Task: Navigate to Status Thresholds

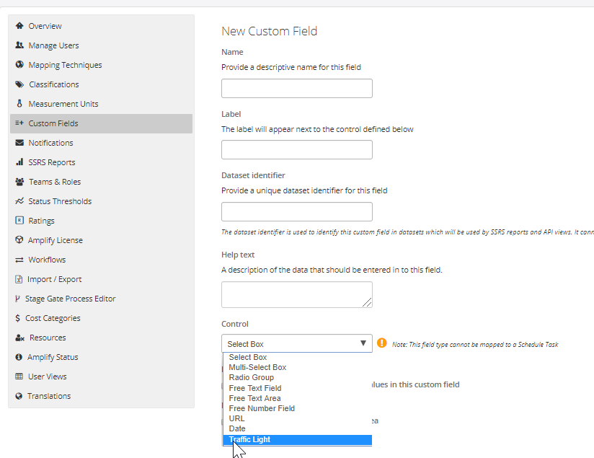Action: 60,201
